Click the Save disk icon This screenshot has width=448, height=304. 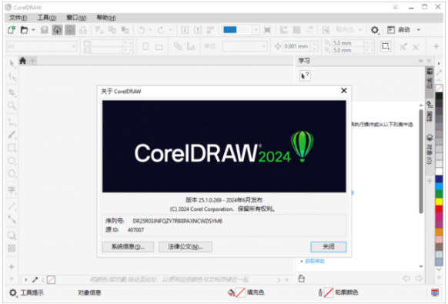point(45,30)
